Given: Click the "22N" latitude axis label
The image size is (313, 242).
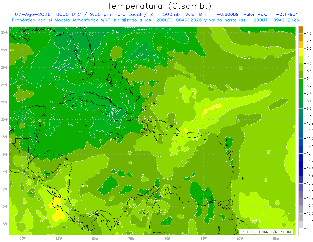Looking at the screenshot, I should 4,102.
